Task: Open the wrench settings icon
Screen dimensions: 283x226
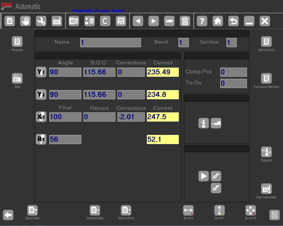Action: [x=41, y=21]
